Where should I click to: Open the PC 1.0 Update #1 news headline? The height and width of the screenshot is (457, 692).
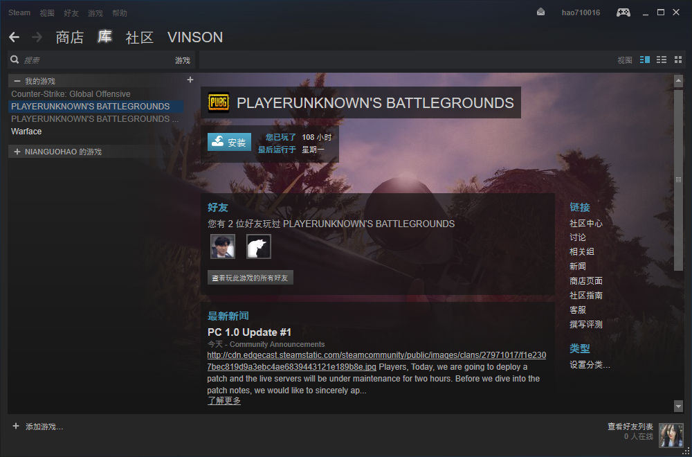249,332
